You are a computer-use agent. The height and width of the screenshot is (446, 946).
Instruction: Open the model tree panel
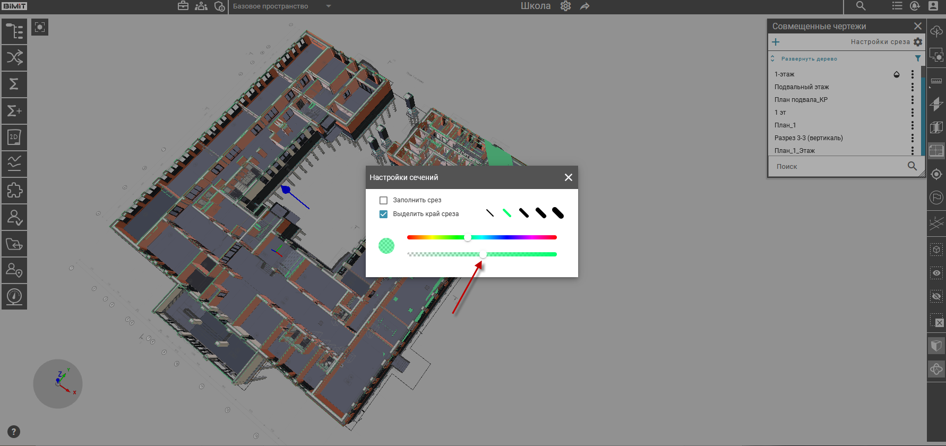coord(14,31)
